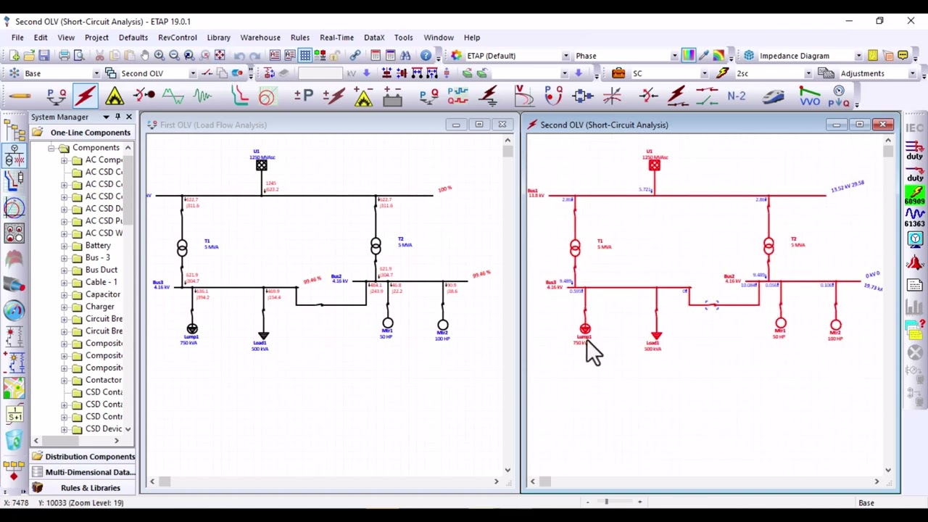Open the Multi-Dimensional Data section
The height and width of the screenshot is (522, 928).
click(x=82, y=472)
